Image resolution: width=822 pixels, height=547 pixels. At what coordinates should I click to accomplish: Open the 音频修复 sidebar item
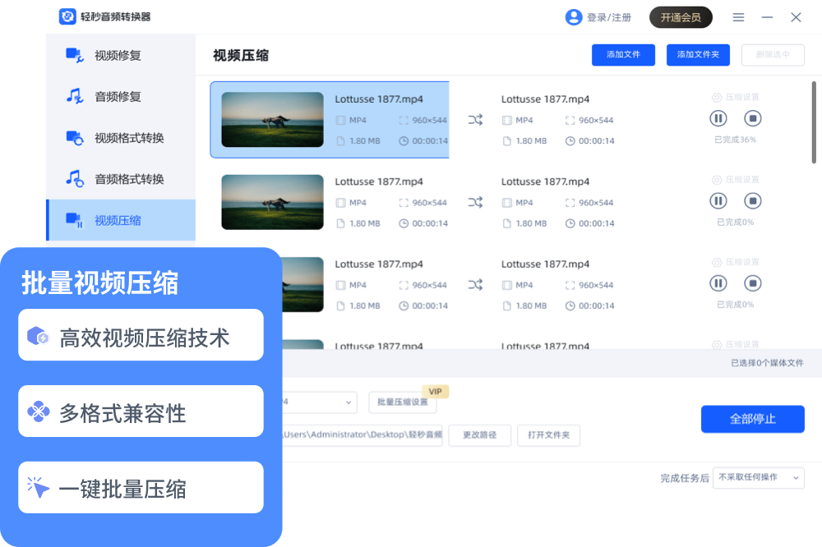[121, 96]
